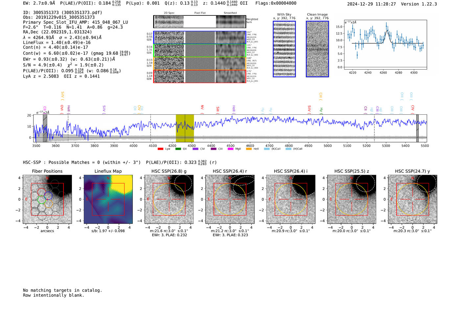Viewport: 460px width, 313px height.
Task: Select the 2024-12-29 11:28:27 timestamp
Action: click(x=372, y=4)
